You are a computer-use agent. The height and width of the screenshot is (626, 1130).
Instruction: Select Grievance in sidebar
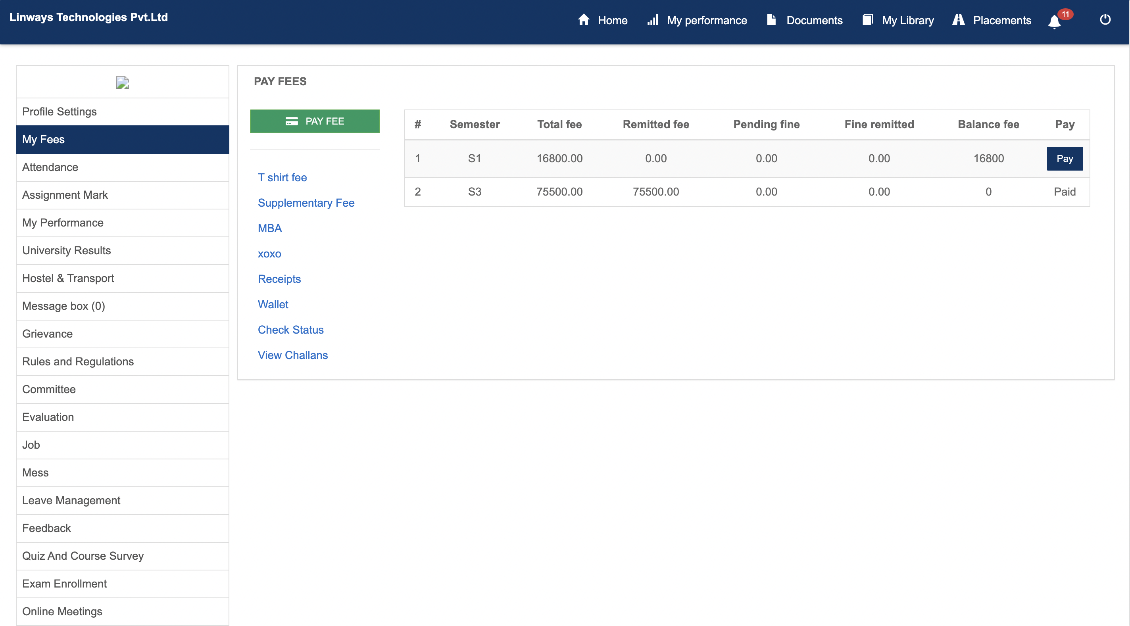coord(122,334)
